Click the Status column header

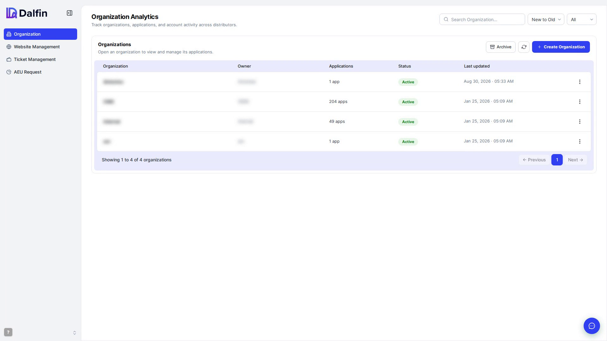[405, 66]
